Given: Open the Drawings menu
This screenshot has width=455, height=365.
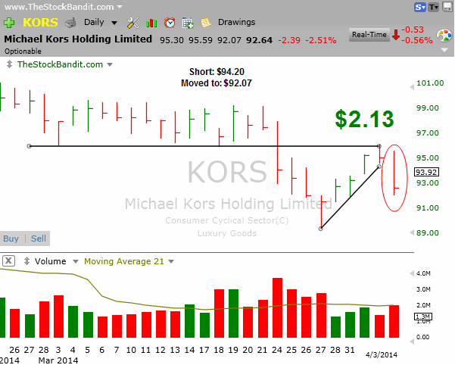Looking at the screenshot, I should 236,22.
